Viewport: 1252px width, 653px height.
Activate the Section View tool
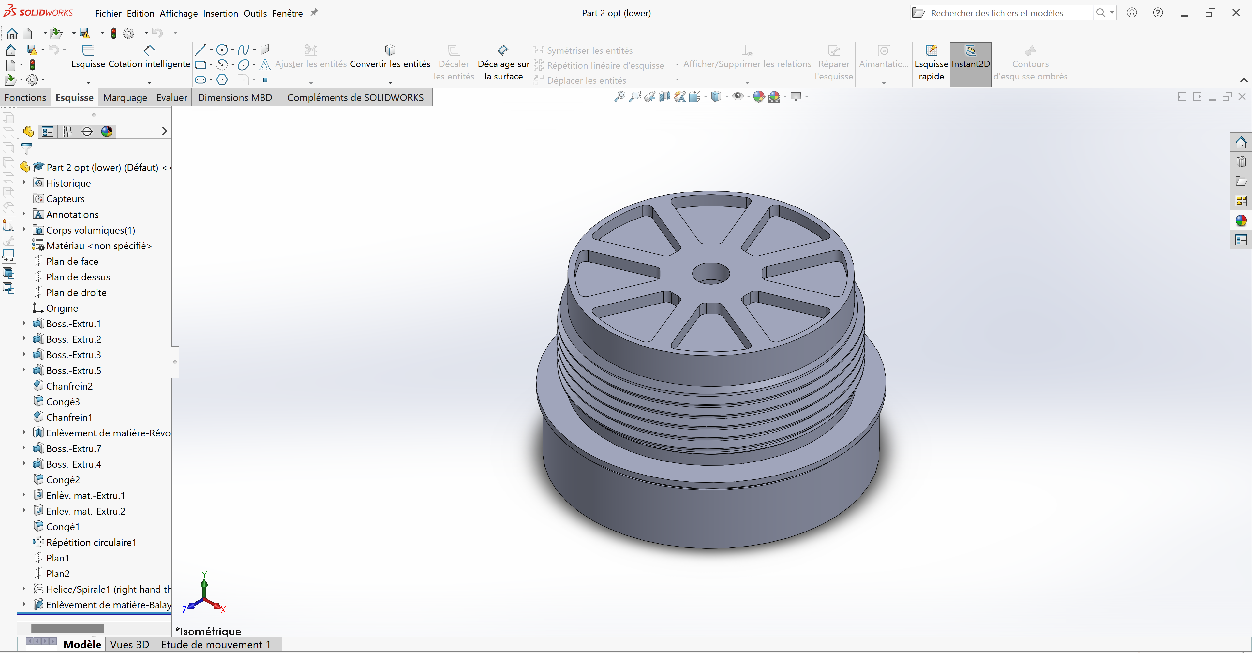(x=664, y=97)
